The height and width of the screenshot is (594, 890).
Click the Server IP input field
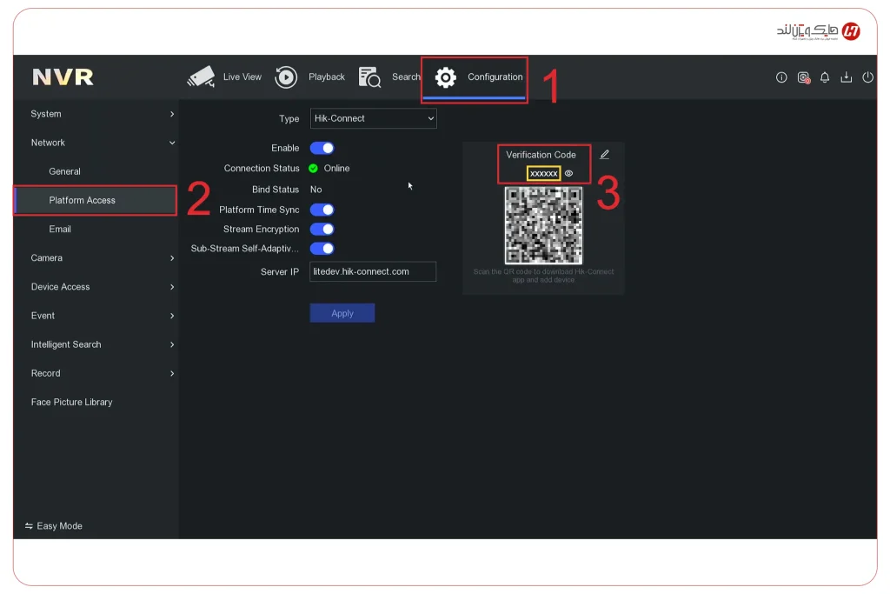point(372,271)
